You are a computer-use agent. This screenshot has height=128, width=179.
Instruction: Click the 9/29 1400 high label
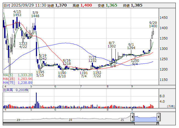click(153, 25)
